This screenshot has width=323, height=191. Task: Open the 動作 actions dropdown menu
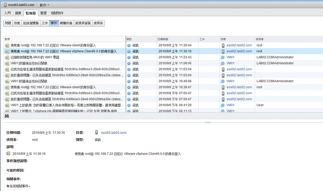tap(45, 5)
